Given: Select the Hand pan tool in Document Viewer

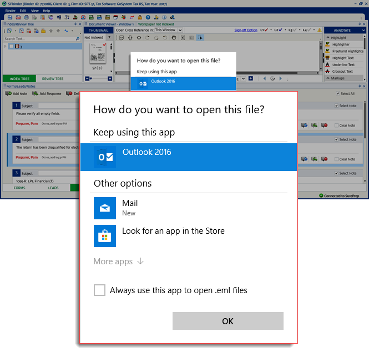Looking at the screenshot, I should point(174,38).
